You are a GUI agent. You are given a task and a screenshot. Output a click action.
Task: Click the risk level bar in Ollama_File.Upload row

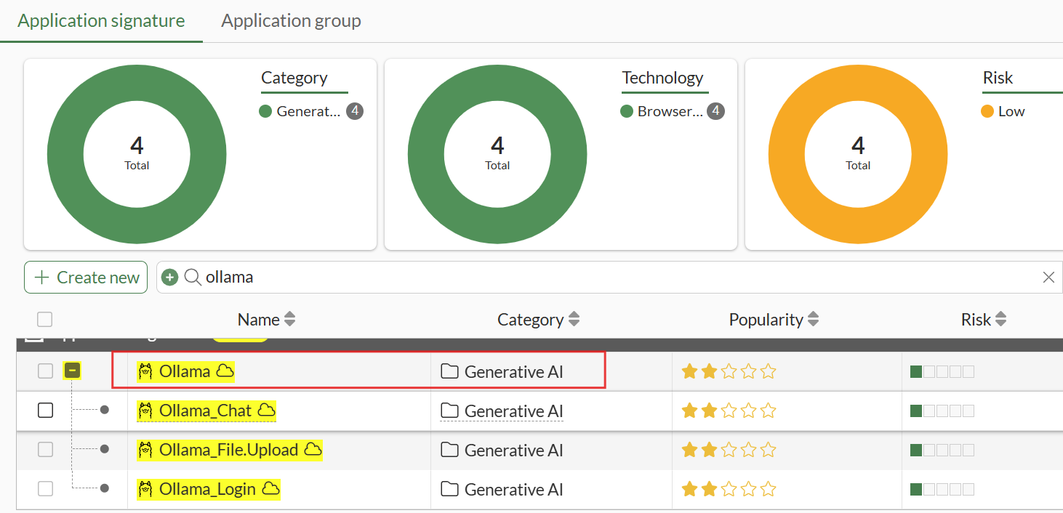coord(942,450)
